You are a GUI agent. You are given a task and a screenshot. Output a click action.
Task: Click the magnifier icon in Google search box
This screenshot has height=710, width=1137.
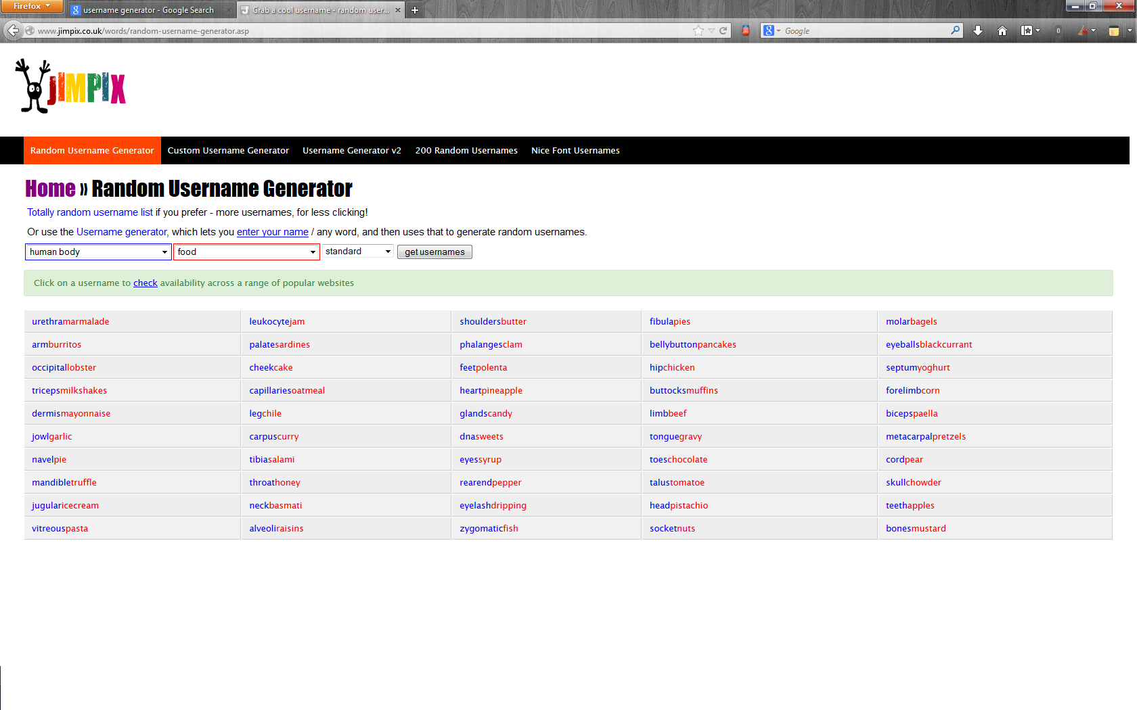point(955,30)
